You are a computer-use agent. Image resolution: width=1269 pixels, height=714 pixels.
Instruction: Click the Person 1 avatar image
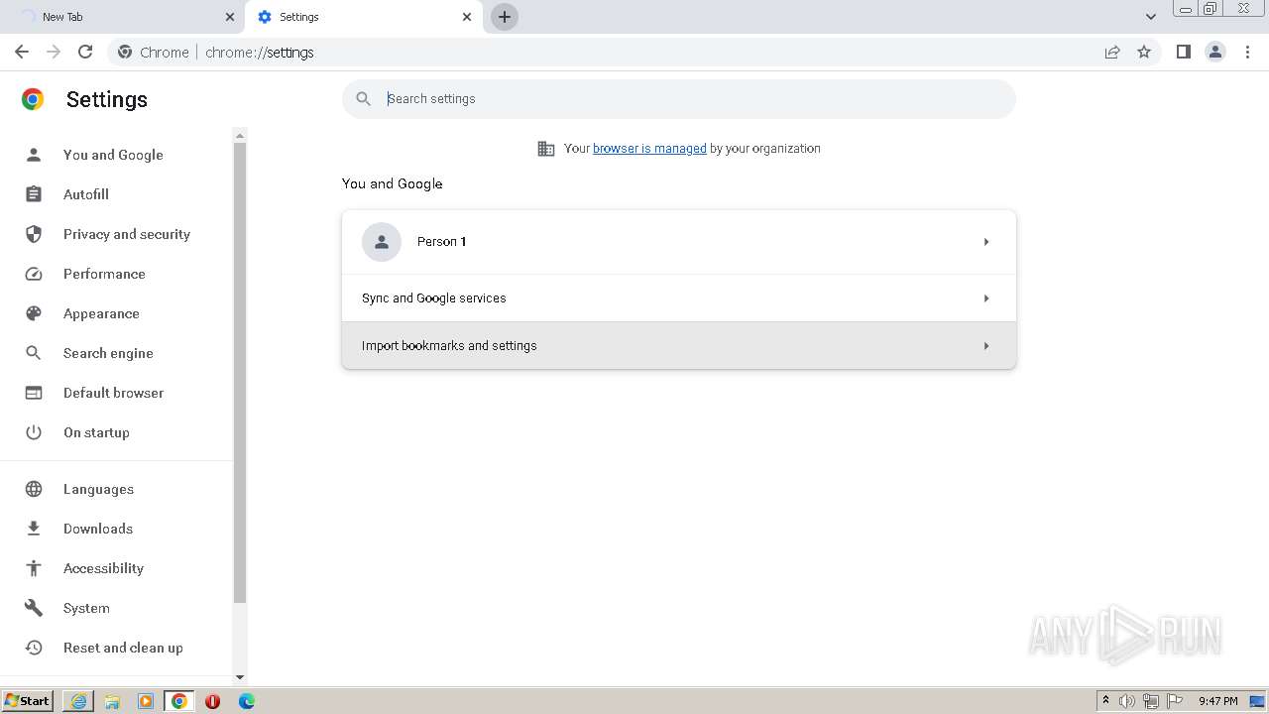pos(382,242)
